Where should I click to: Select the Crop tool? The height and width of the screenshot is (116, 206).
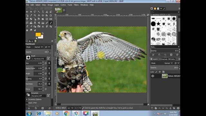click(x=51, y=15)
